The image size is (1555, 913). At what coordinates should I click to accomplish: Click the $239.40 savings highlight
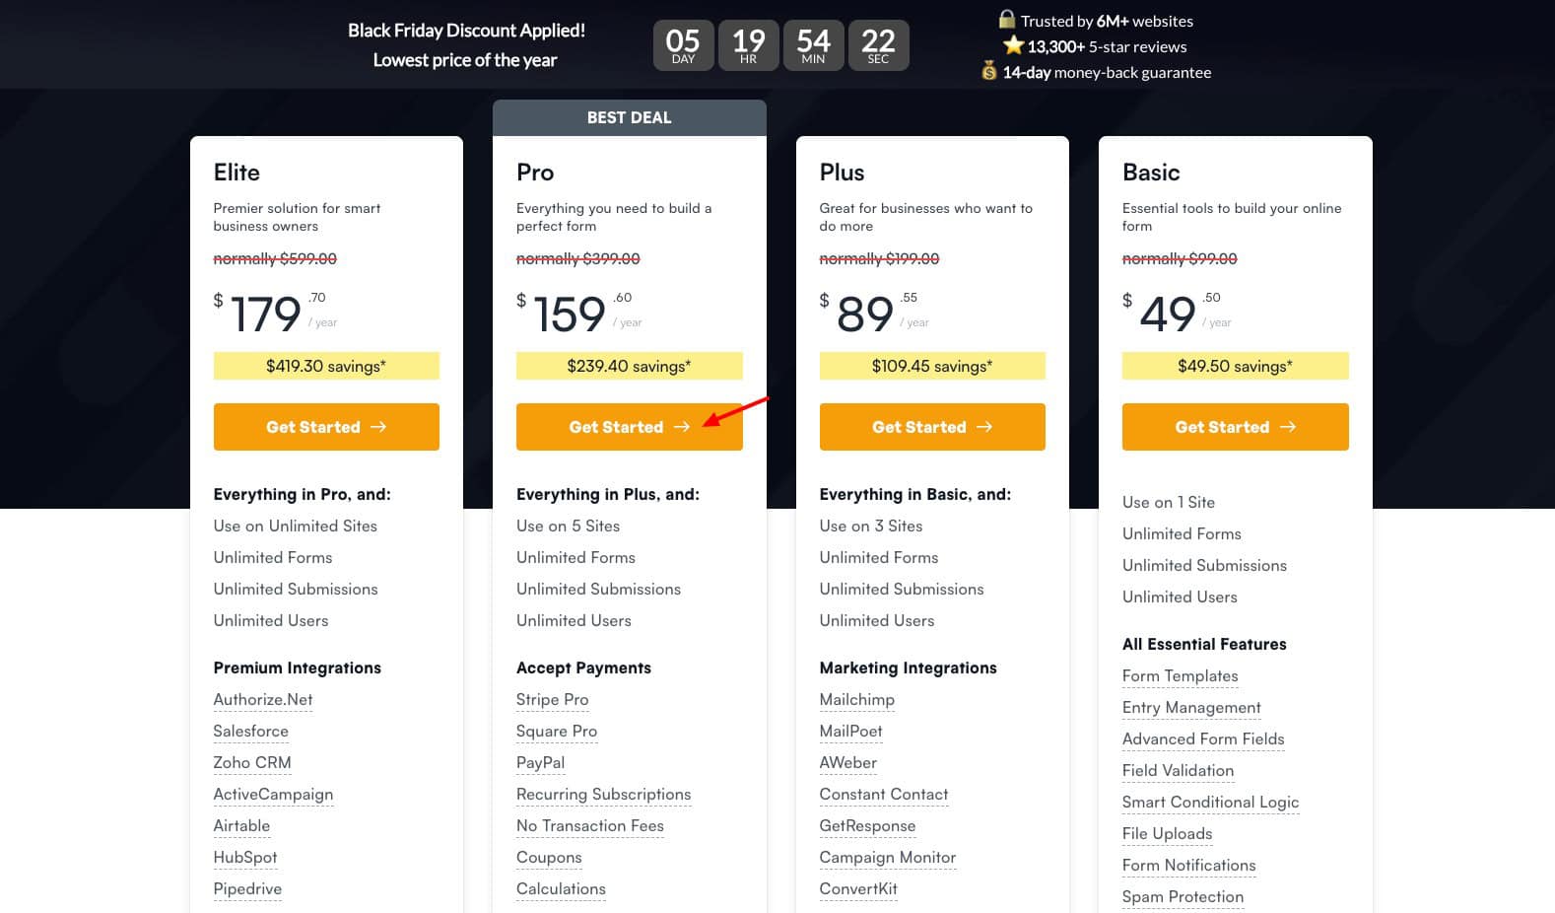pyautogui.click(x=629, y=366)
